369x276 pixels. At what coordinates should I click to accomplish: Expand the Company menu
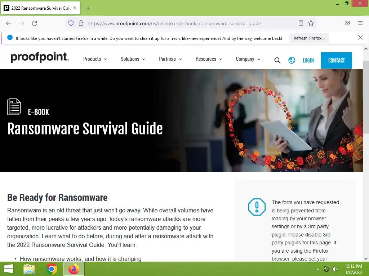[248, 59]
